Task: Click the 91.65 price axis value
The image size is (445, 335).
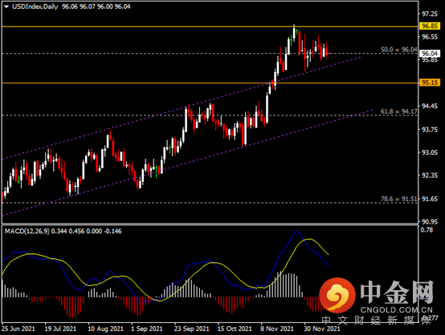Action: point(430,199)
